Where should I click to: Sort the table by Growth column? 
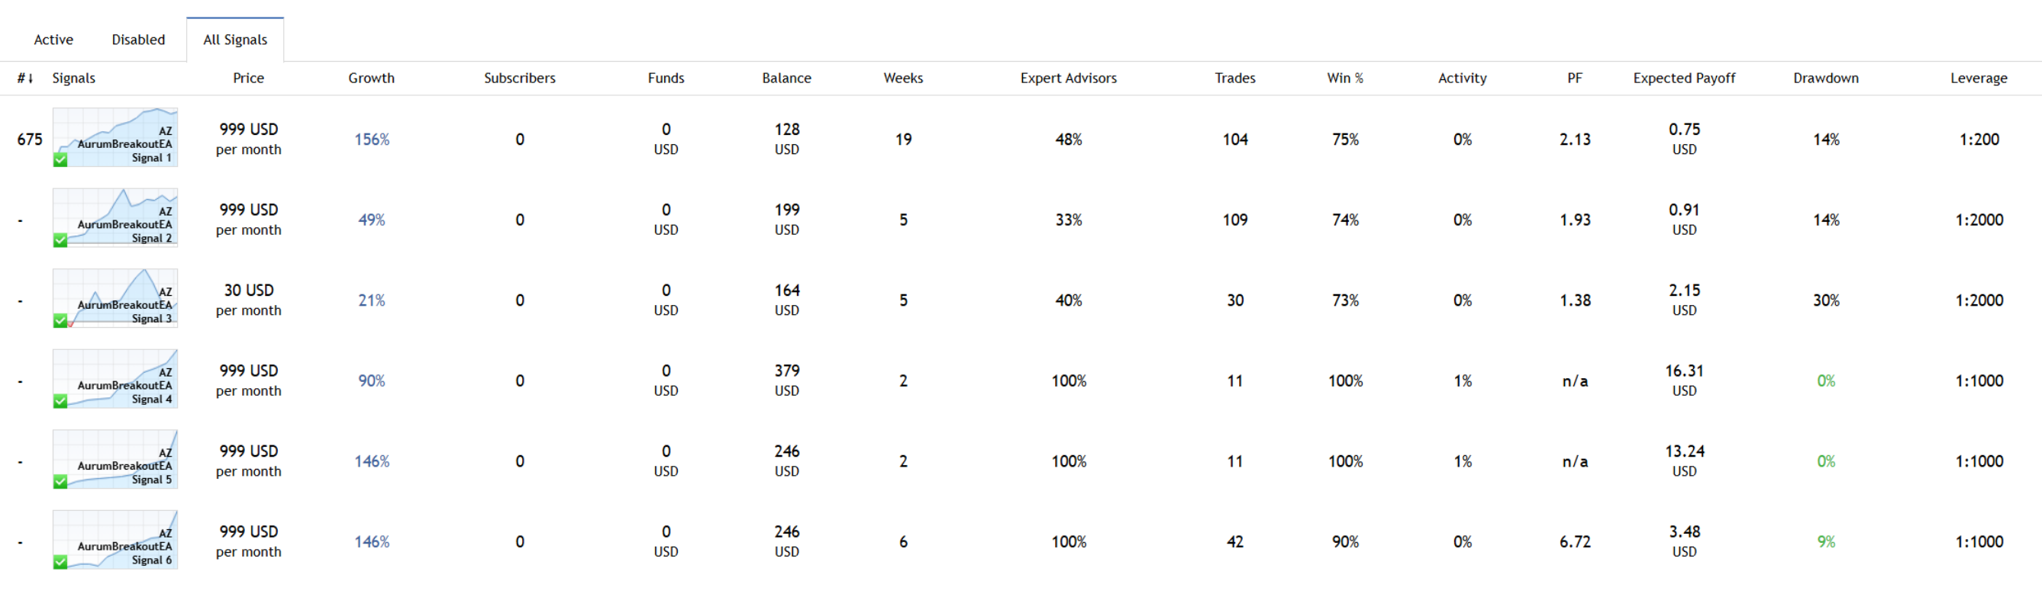371,78
